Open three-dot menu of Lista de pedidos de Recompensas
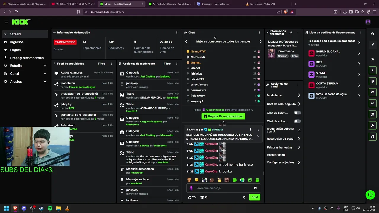 click(361, 33)
